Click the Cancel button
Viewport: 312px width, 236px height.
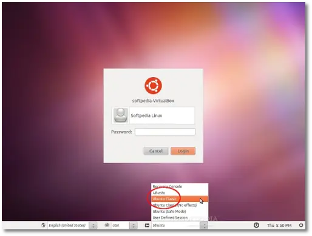click(155, 151)
